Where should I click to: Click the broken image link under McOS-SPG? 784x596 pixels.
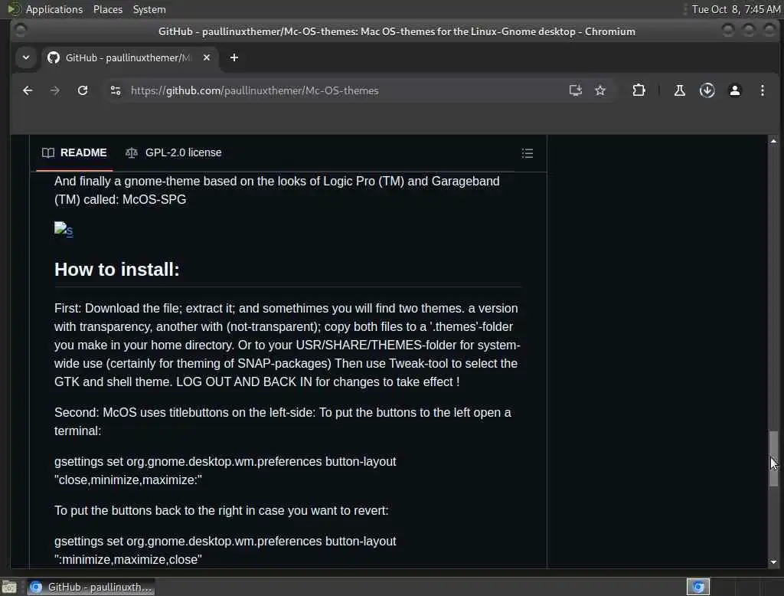point(64,230)
